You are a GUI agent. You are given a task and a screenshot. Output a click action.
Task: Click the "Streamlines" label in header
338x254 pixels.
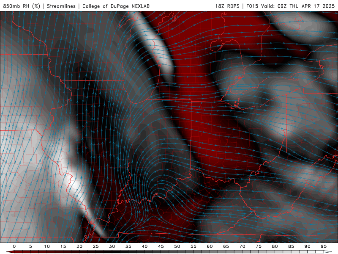tap(61, 6)
